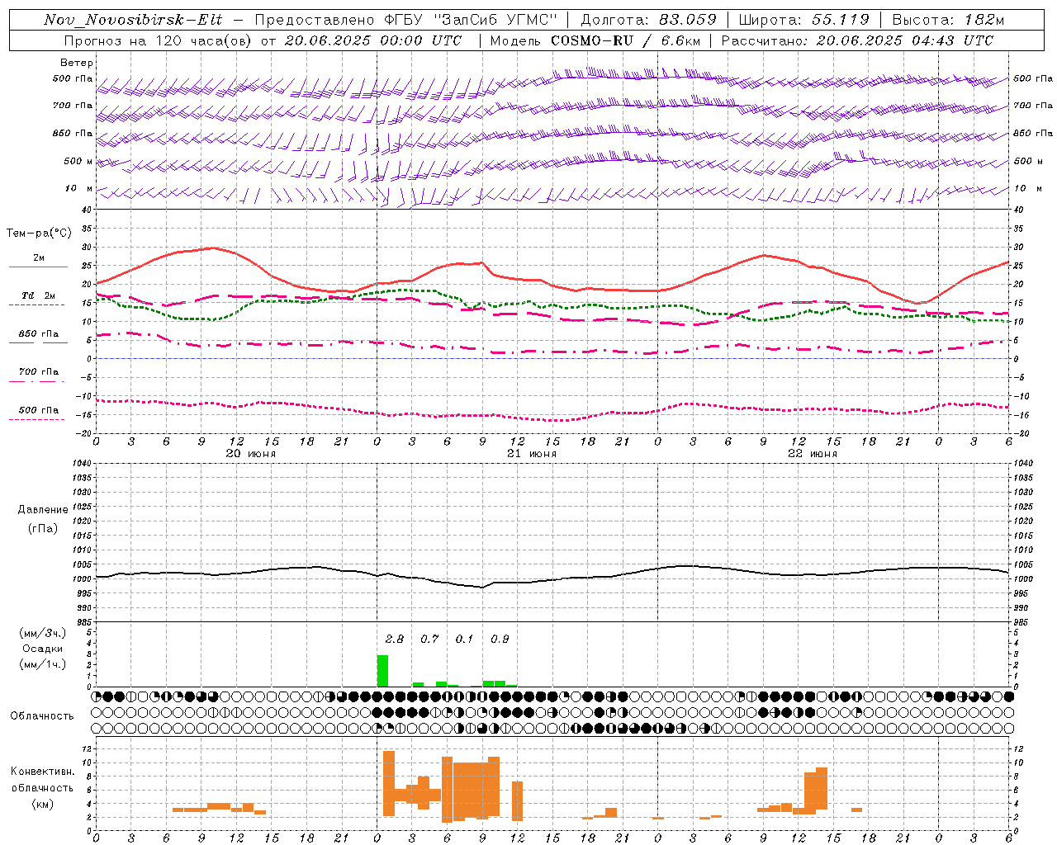Click the text "Предоставлено ФГБУ ЗапСиб УГМС"
Viewport: 1057px width, 845px height.
pos(406,20)
